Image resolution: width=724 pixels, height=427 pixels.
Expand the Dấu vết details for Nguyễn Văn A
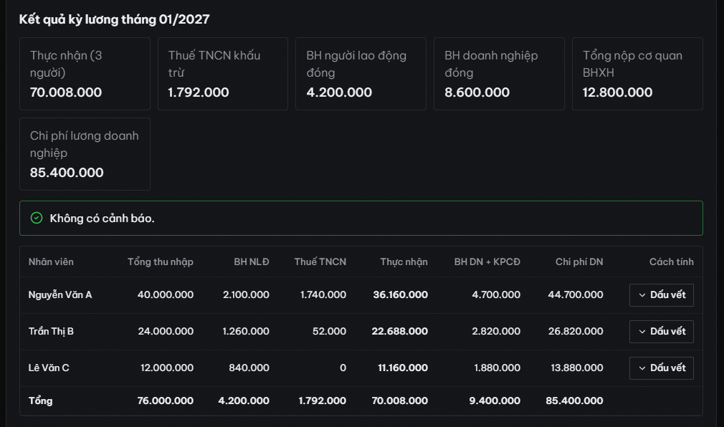coord(661,295)
